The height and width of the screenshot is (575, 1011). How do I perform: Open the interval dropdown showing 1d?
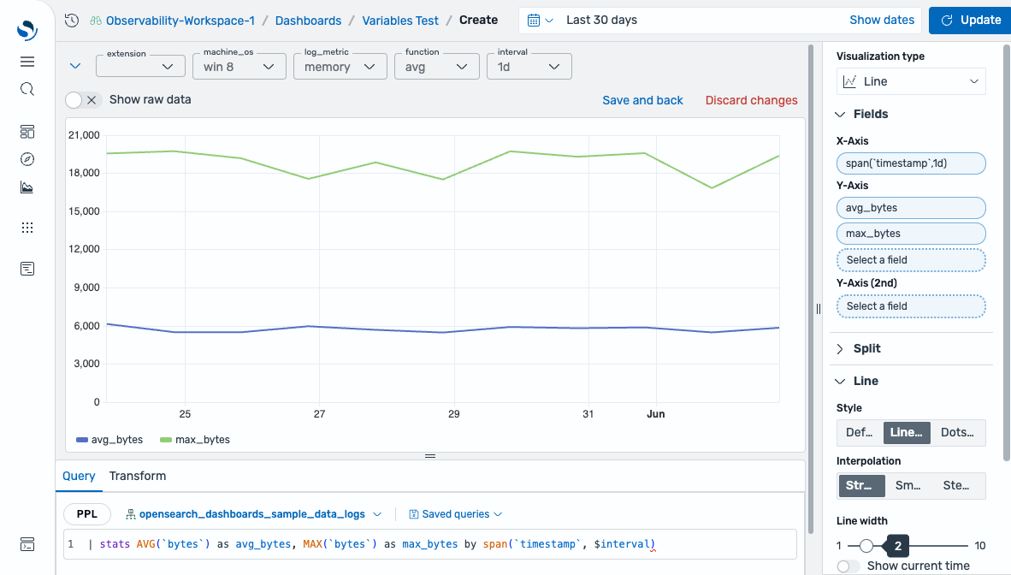pyautogui.click(x=529, y=67)
